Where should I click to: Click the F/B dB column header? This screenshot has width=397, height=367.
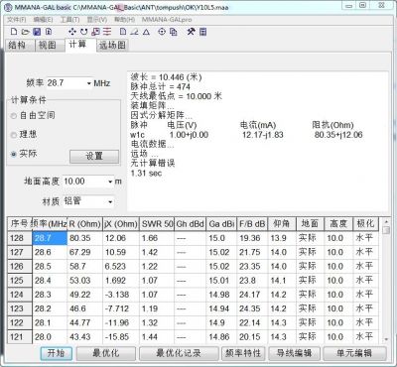click(x=252, y=224)
